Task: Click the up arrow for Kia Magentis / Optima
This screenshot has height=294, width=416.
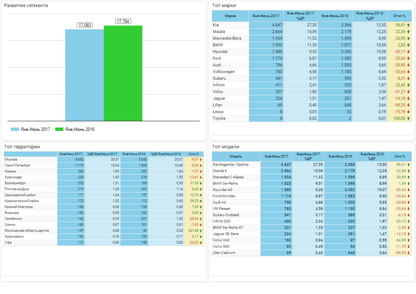Action: tap(409, 165)
